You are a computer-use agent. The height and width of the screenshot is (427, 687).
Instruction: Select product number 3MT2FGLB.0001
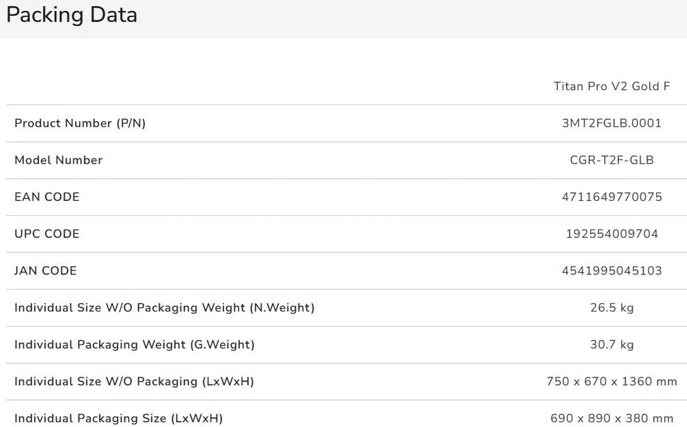click(611, 123)
